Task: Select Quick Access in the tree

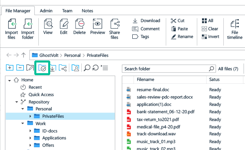Action: click(37, 95)
